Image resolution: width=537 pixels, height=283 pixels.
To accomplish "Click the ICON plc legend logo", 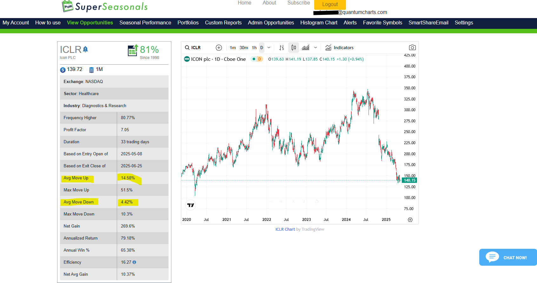I will point(187,59).
